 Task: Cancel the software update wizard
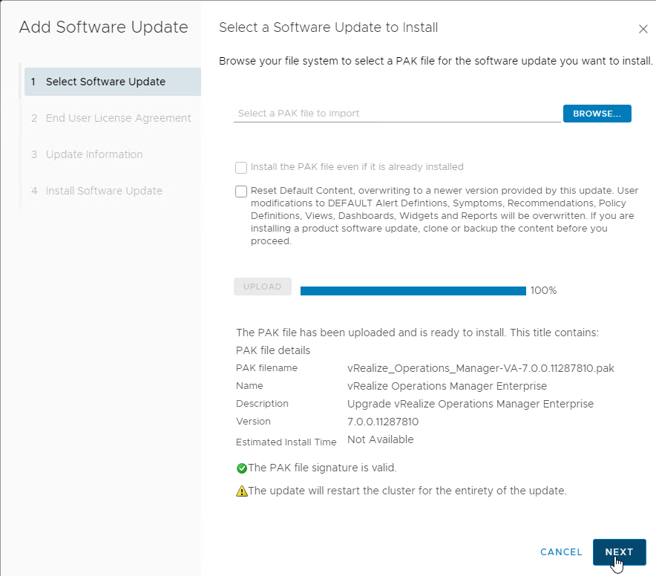click(561, 552)
